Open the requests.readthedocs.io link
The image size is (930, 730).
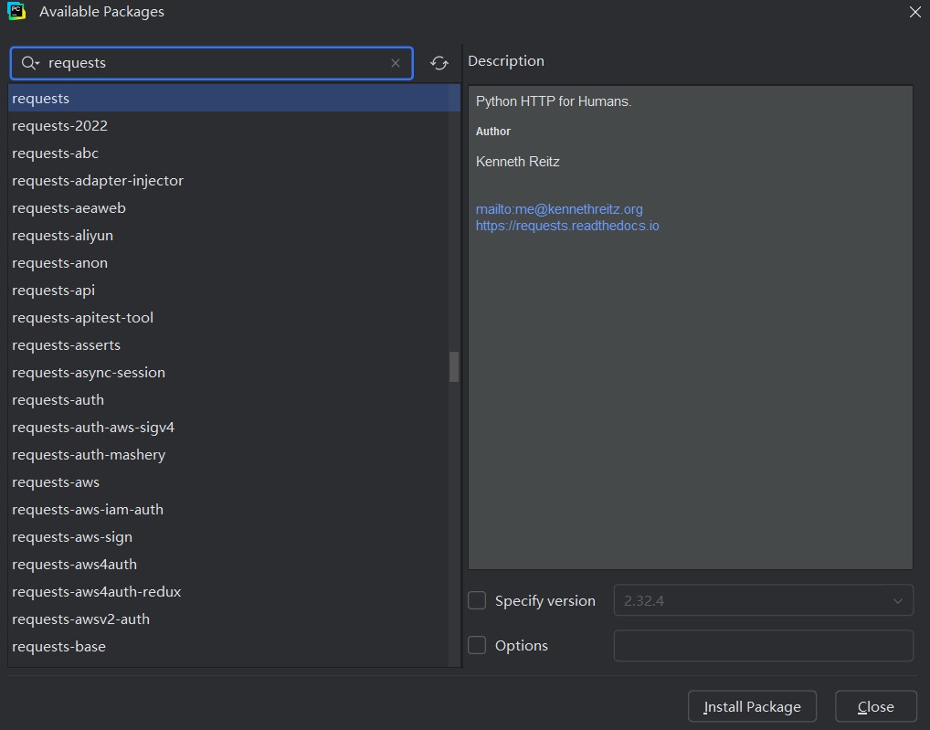point(567,226)
